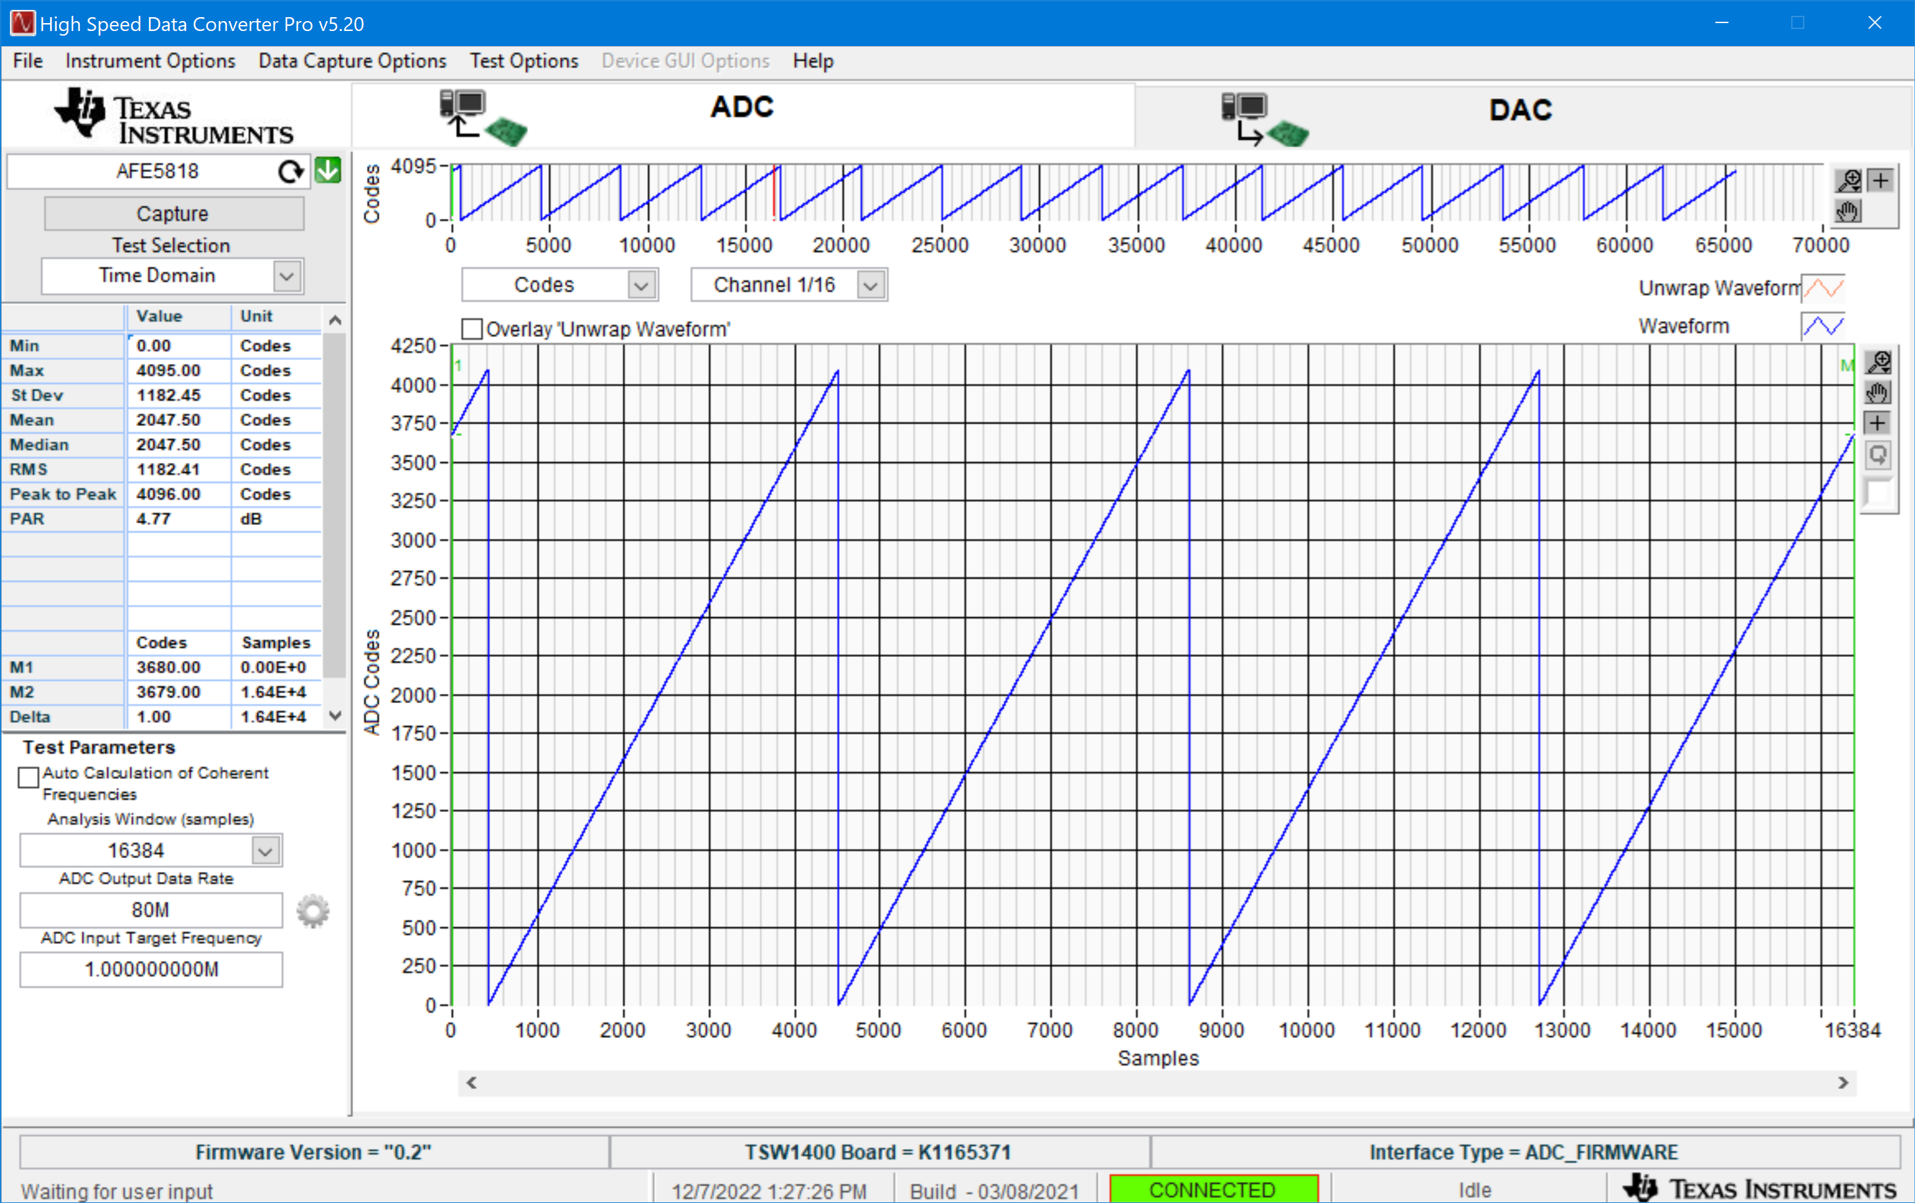Select the crosshair cursor tool in main waveform palette

(x=1879, y=423)
